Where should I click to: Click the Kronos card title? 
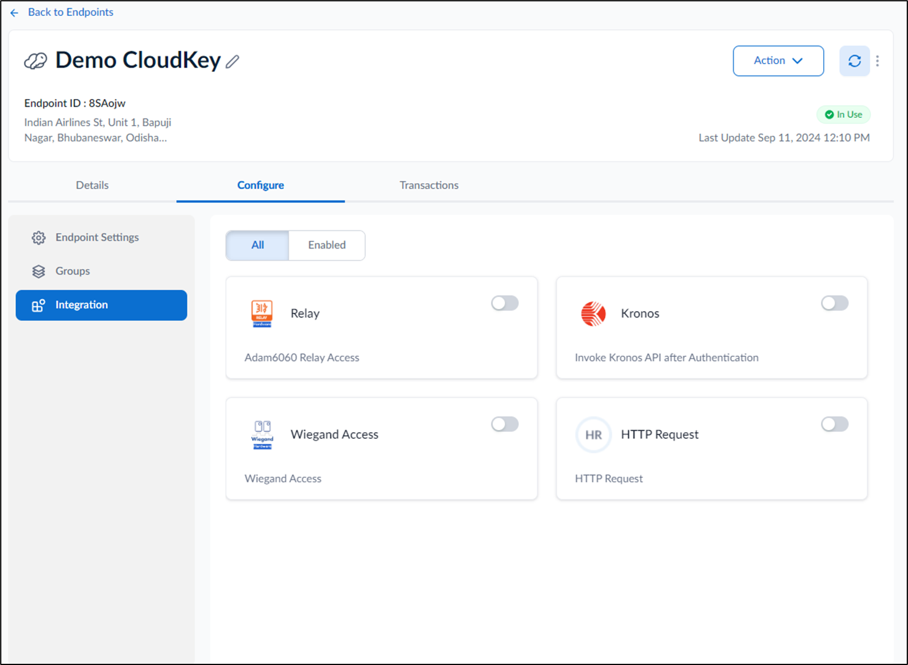tap(640, 313)
